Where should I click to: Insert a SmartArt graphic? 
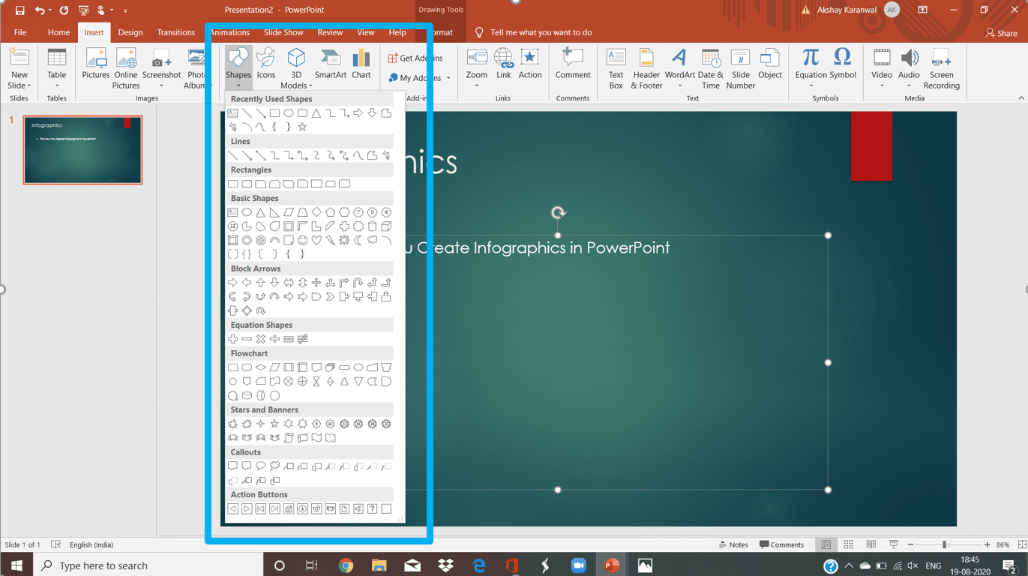330,64
